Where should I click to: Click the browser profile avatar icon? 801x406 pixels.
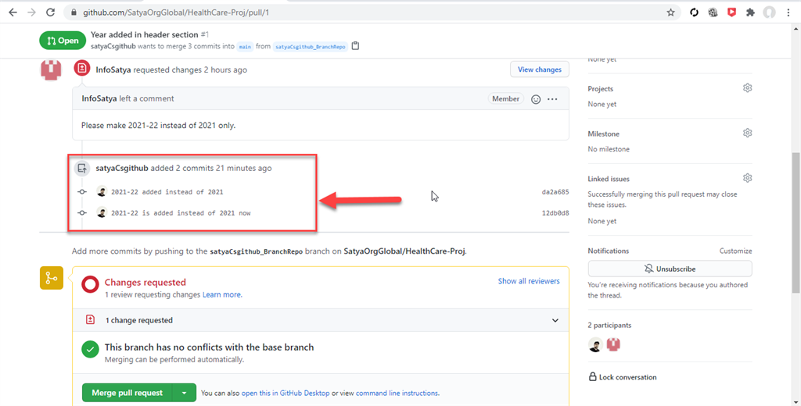pyautogui.click(x=770, y=12)
